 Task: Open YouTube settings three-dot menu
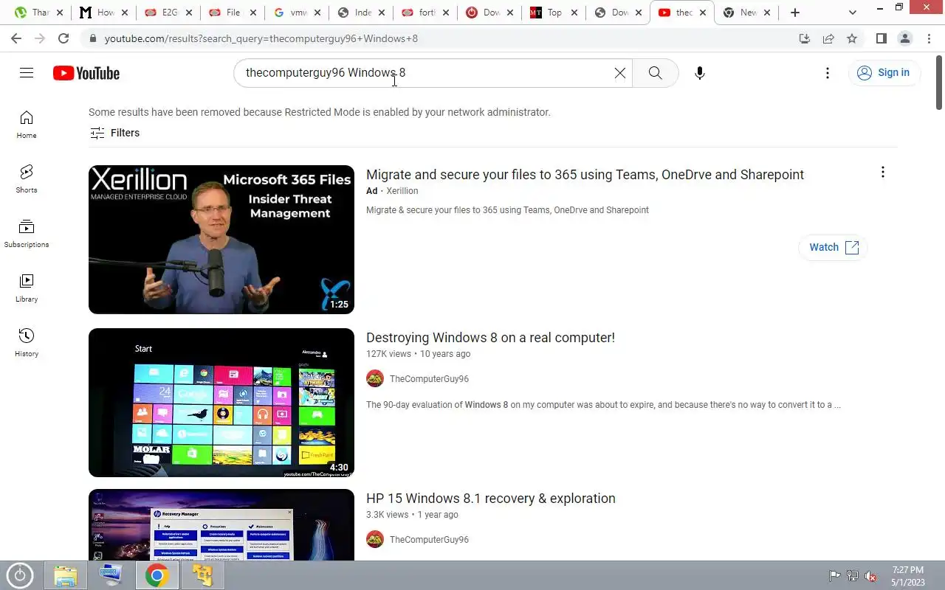coord(828,73)
